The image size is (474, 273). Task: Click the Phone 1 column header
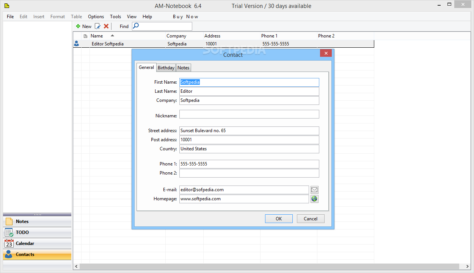[289, 36]
